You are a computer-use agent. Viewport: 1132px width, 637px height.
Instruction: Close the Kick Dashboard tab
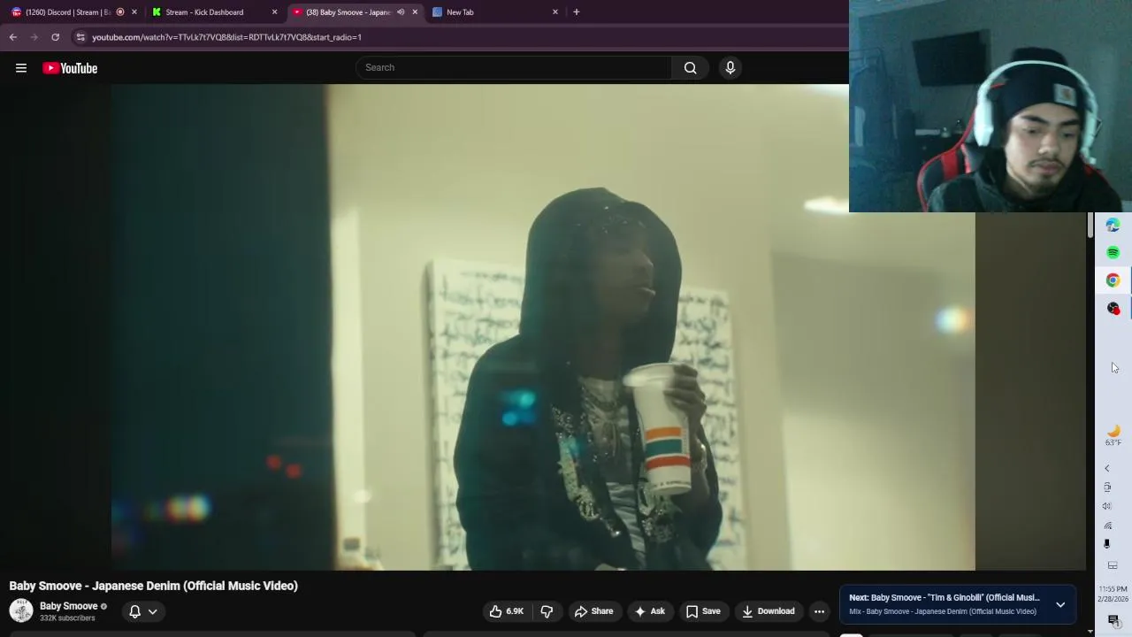coord(274,12)
